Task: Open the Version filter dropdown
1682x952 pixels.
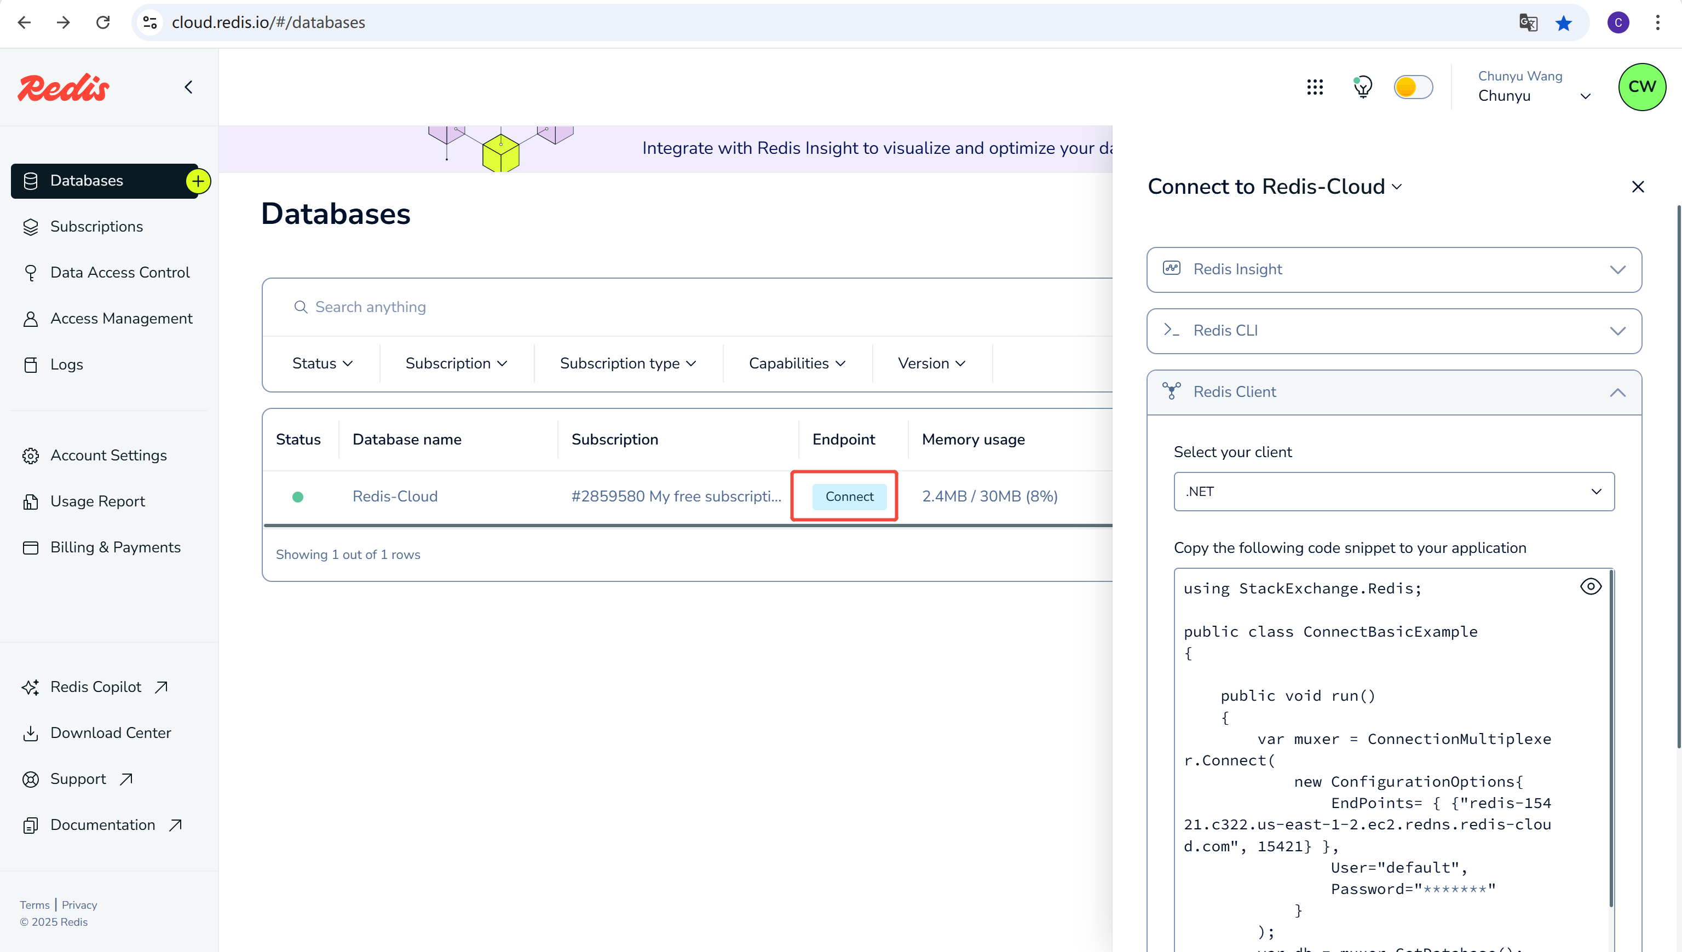Action: tap(931, 364)
